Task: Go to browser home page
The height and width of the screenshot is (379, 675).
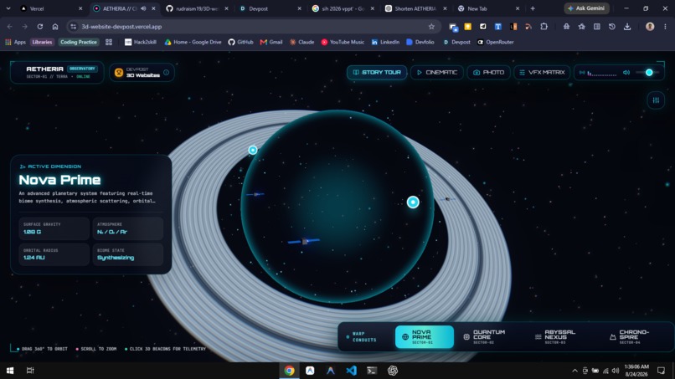Action: (55, 27)
